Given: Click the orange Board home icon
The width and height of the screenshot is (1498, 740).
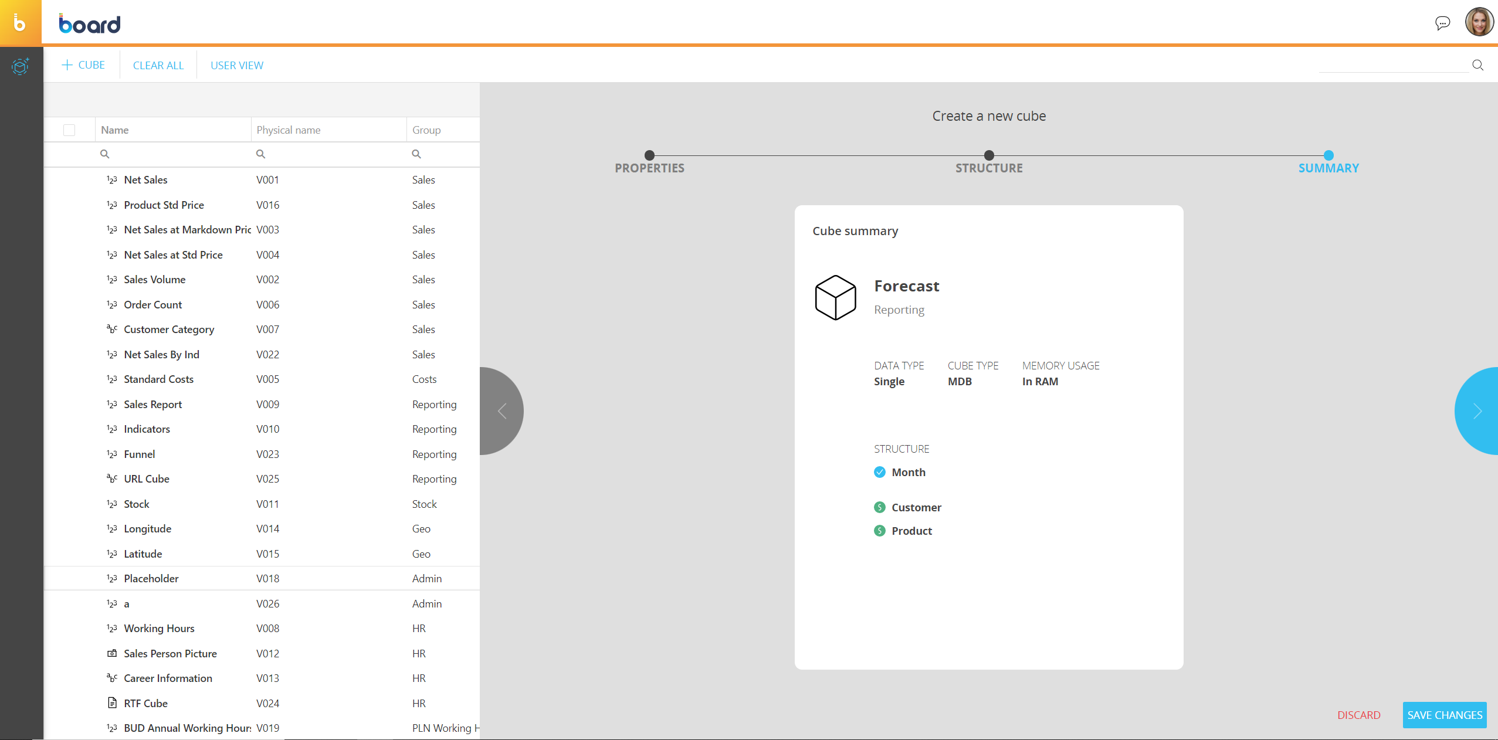Looking at the screenshot, I should (x=21, y=22).
